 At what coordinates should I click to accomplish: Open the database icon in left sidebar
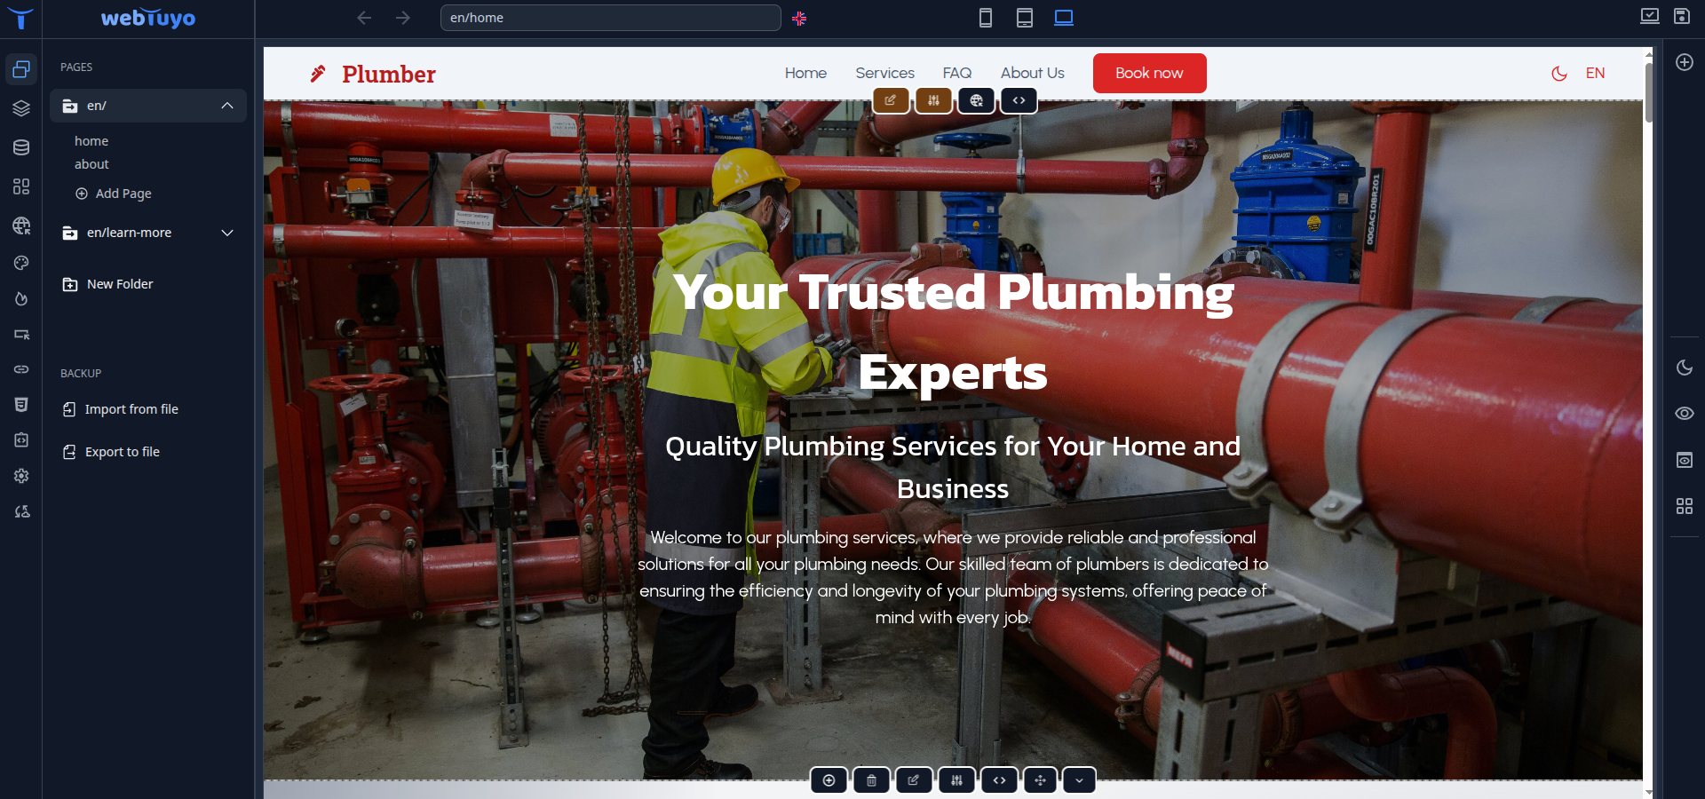click(21, 147)
